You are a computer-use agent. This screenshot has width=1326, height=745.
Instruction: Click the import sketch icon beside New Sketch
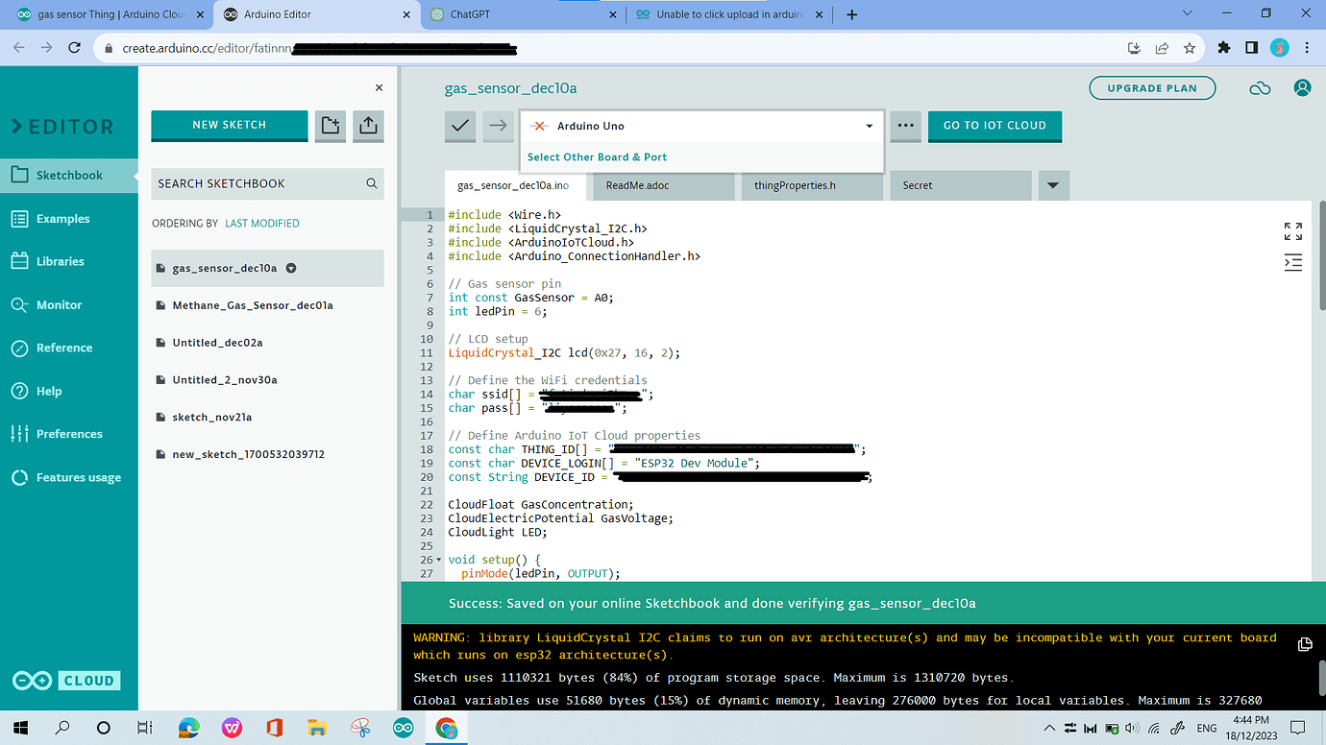pyautogui.click(x=368, y=126)
